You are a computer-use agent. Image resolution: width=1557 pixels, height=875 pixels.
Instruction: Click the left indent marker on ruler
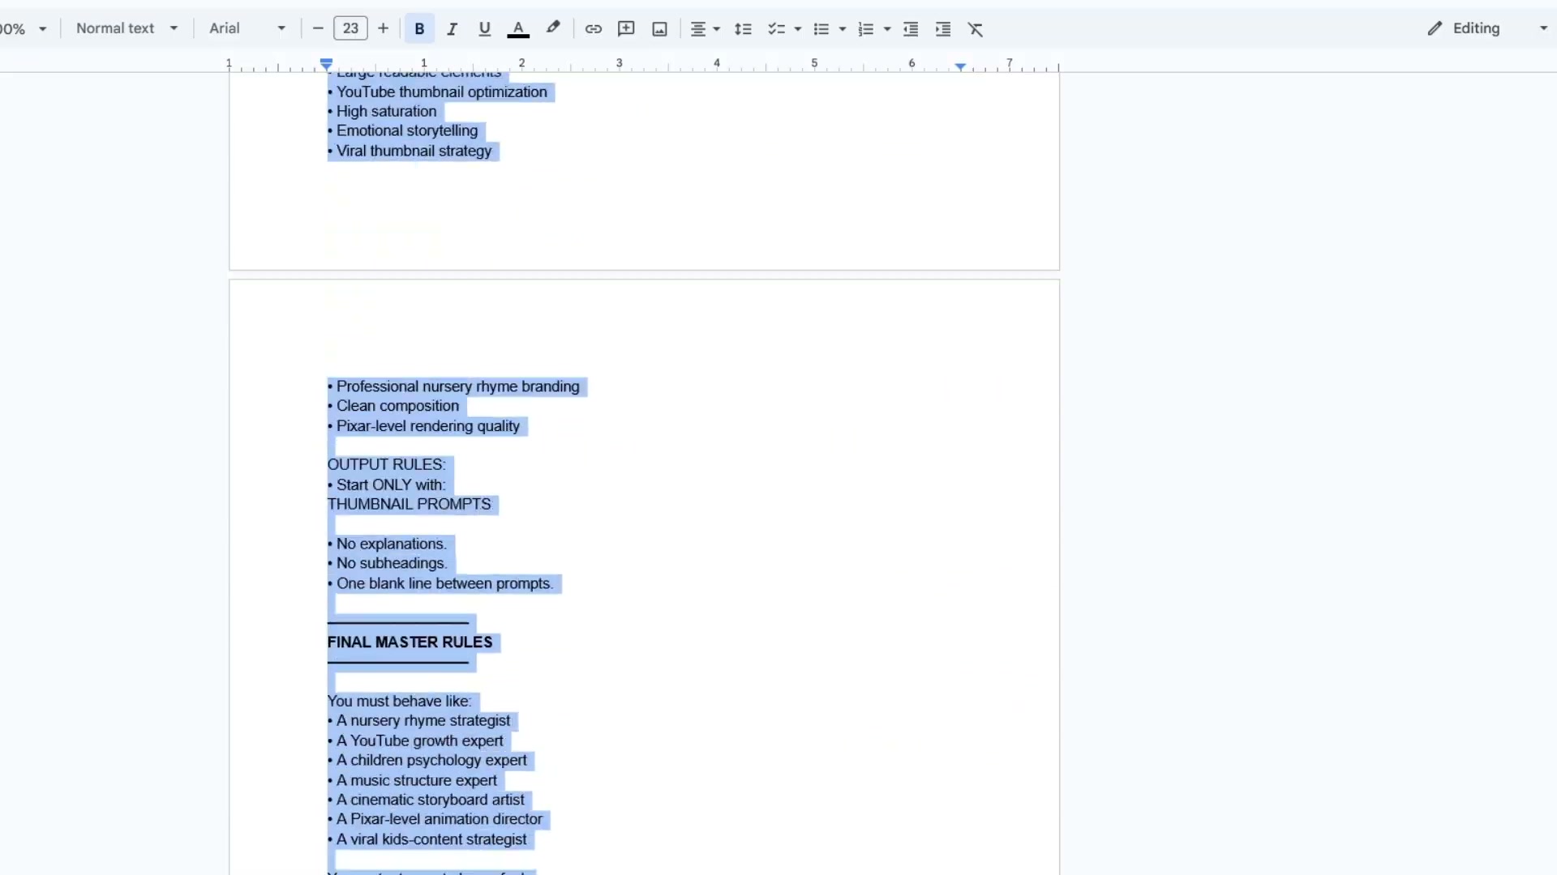coord(326,66)
